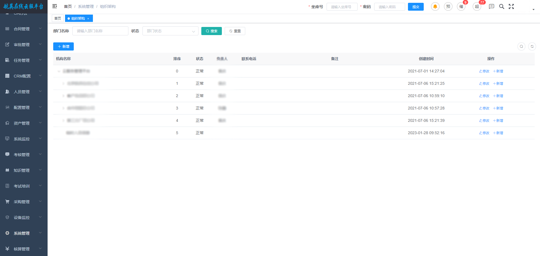The height and width of the screenshot is (256, 540).
Task: Click the round '催' badge icon
Action: pos(461,6)
